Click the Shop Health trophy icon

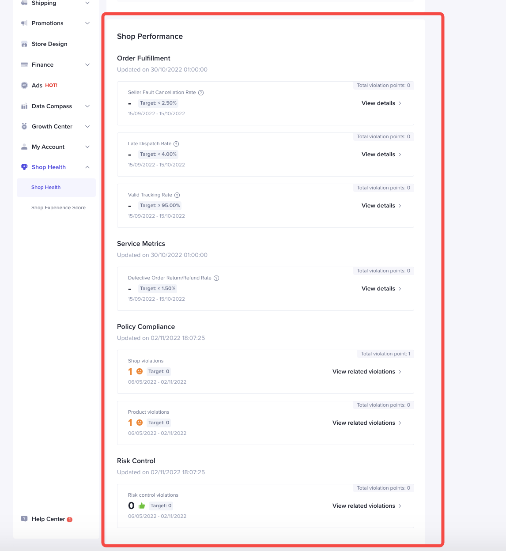tap(24, 167)
